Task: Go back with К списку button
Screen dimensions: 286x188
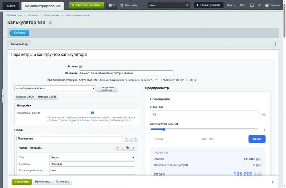Action: point(19,33)
